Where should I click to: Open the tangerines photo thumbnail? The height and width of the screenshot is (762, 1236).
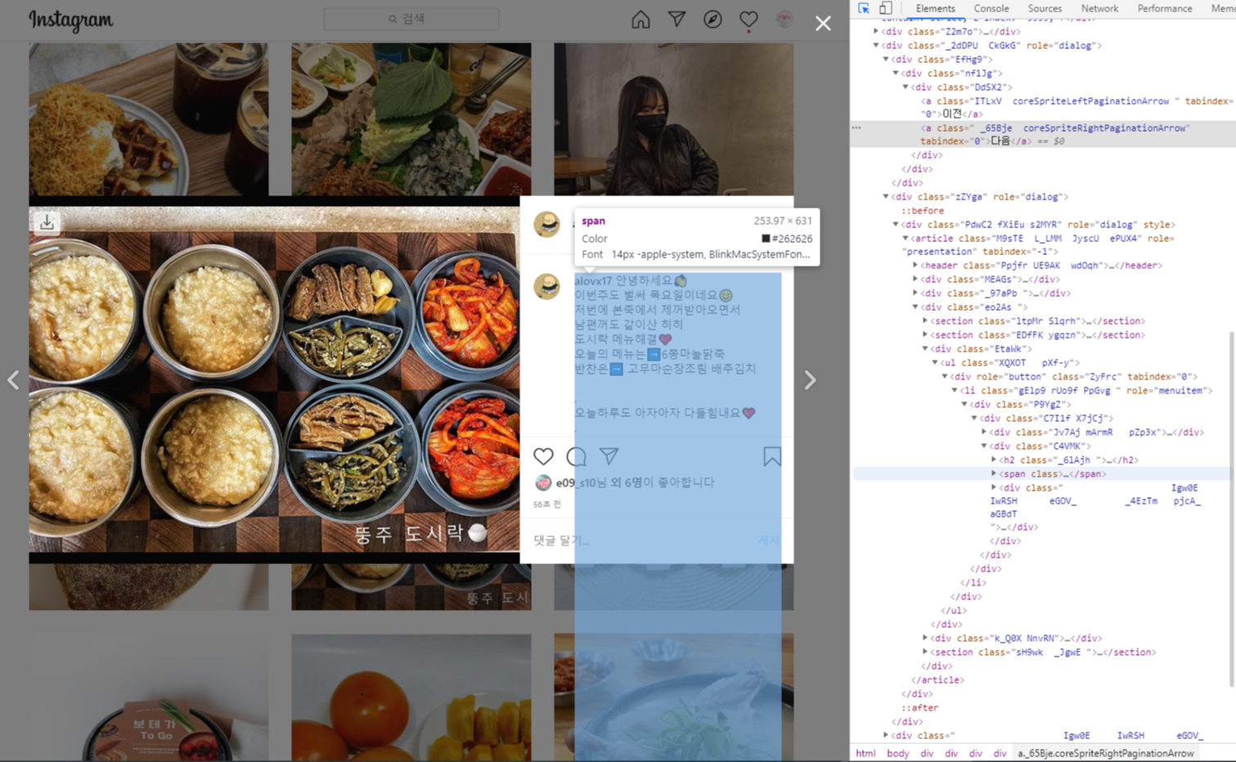click(411, 698)
